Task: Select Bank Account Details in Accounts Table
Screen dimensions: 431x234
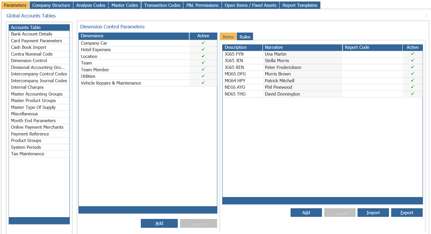Action: (x=32, y=34)
